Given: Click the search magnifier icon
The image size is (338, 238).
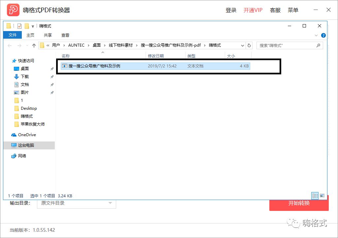Looking at the screenshot, I should pos(318,45).
